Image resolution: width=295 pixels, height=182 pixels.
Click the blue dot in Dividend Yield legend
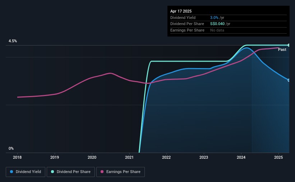coord(12,172)
